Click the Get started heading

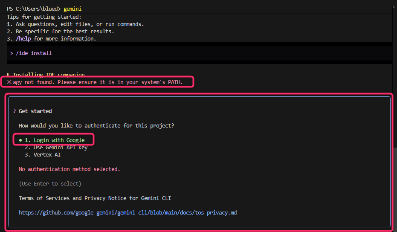click(35, 111)
